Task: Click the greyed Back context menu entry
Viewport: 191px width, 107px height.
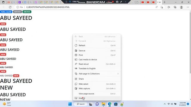Action: coord(97,37)
